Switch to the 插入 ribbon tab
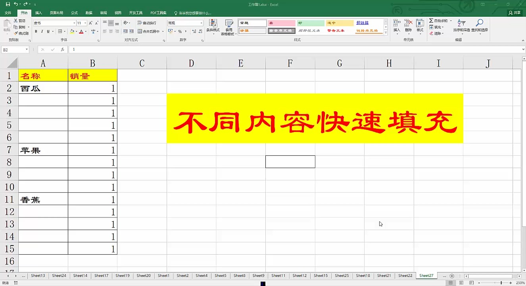Image resolution: width=526 pixels, height=286 pixels. [38, 13]
